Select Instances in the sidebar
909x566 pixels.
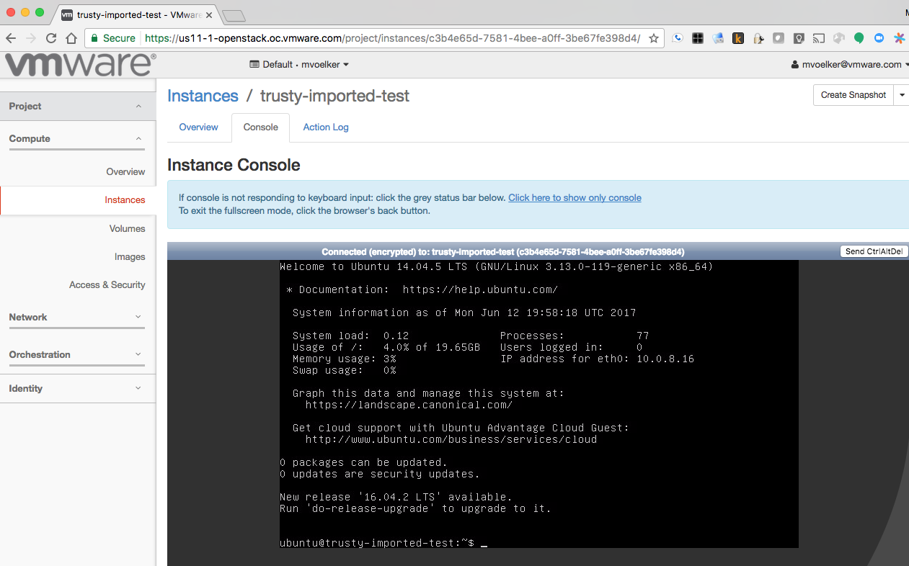(125, 200)
